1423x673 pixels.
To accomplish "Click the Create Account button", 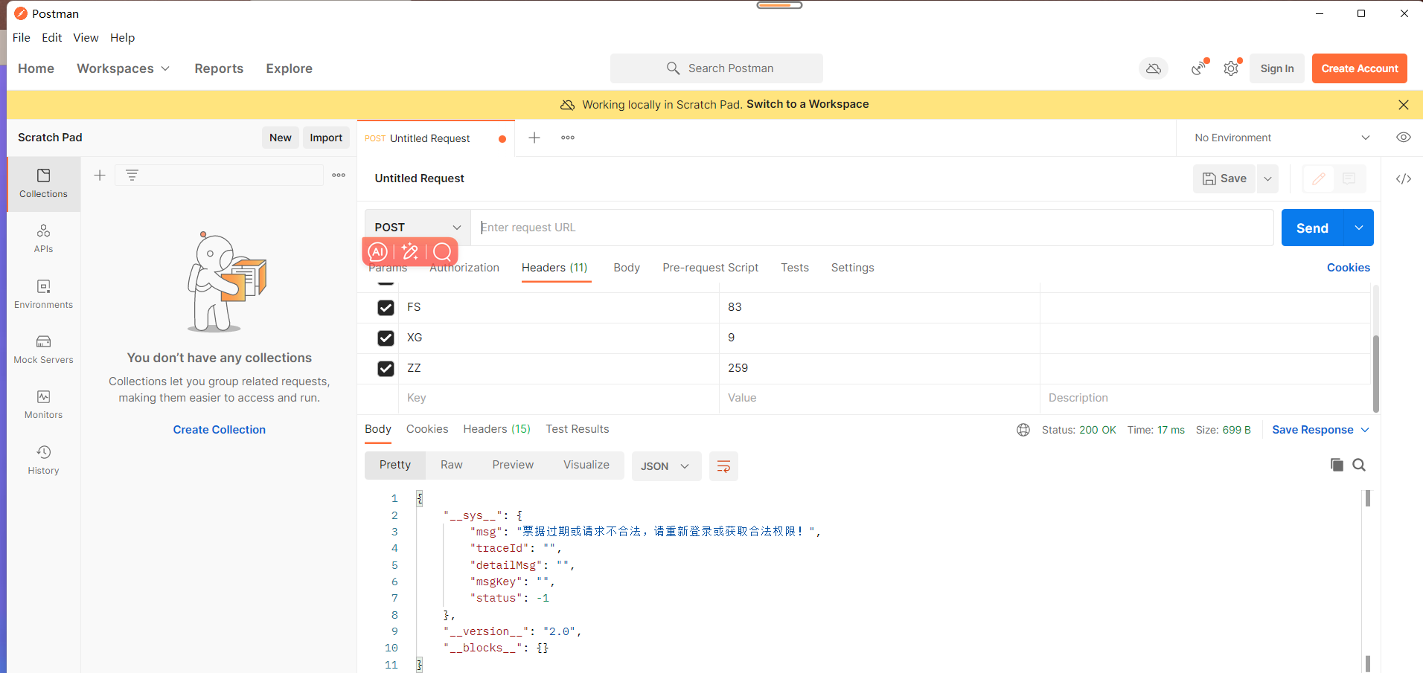I will tap(1360, 68).
